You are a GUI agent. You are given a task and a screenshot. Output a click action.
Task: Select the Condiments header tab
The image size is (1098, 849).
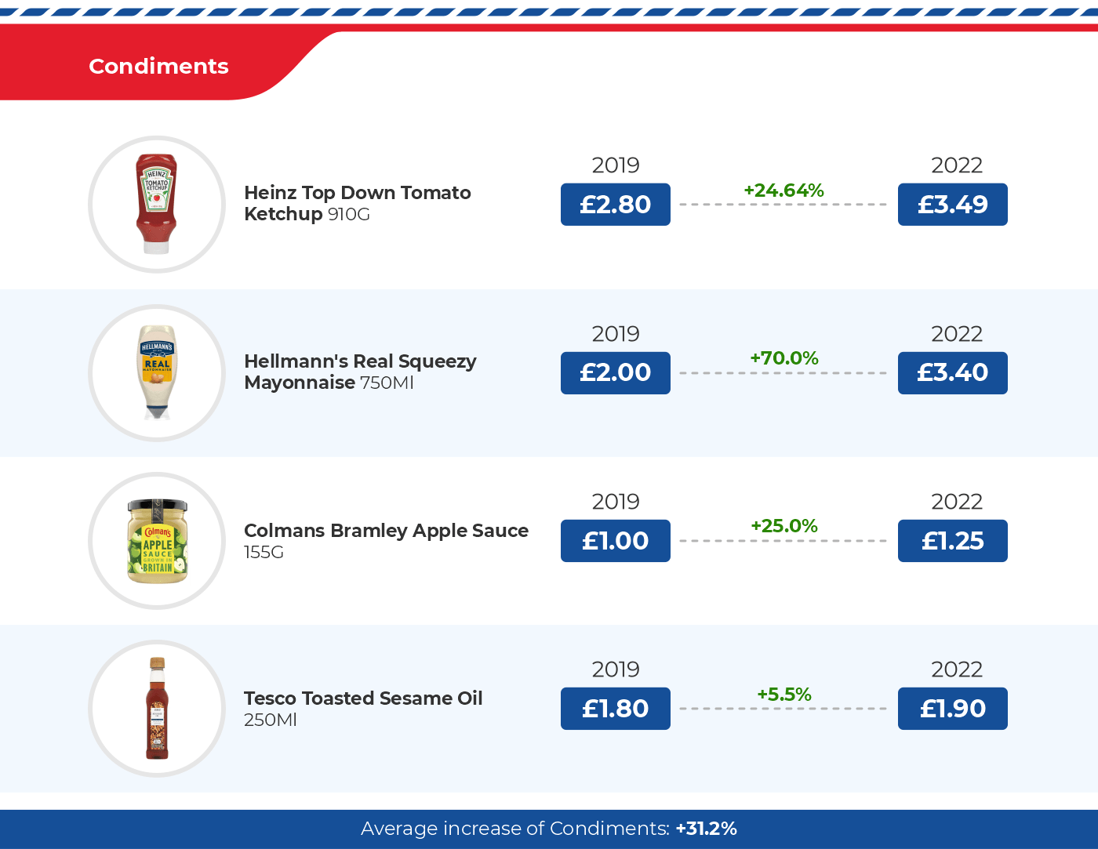point(158,66)
